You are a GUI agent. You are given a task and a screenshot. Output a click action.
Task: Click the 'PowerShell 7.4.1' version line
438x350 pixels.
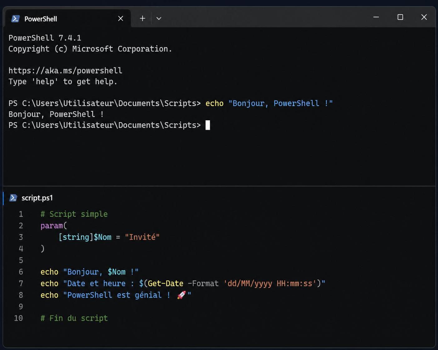coord(45,38)
